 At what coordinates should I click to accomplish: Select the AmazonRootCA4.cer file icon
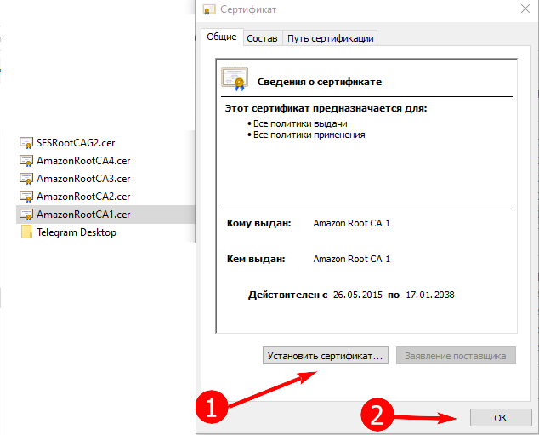[26, 161]
